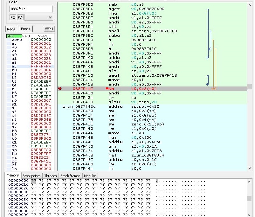Open the Breakpoints tab

[31, 176]
